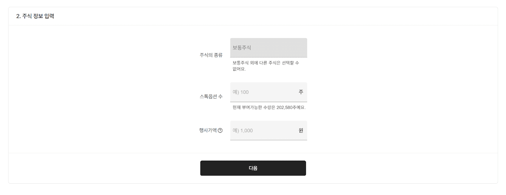506x195 pixels.
Task: Click the placeholder text 예) 1,000
Action: (243, 131)
